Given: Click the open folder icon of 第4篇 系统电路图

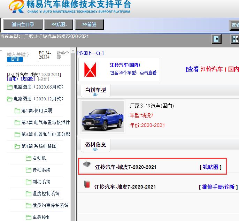Looking at the screenshot, I should [x=17, y=146].
